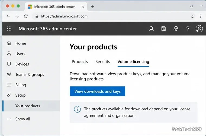The height and width of the screenshot is (136, 206).
Task: Select Your products in sidebar
Action: [x=31, y=106]
